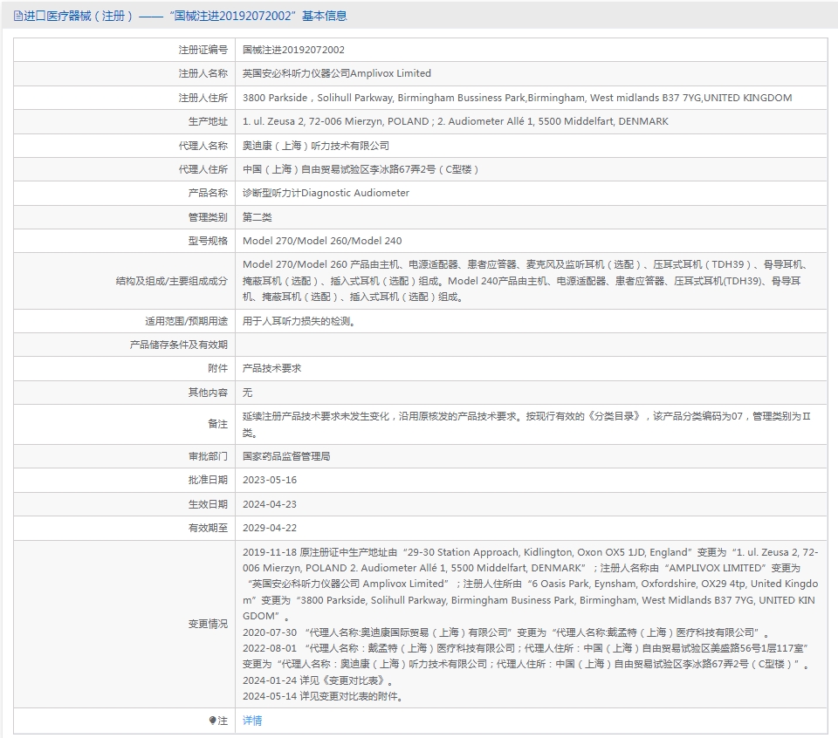The height and width of the screenshot is (738, 838).
Task: Select change entry dated 2019-11-18
Action: 530,584
